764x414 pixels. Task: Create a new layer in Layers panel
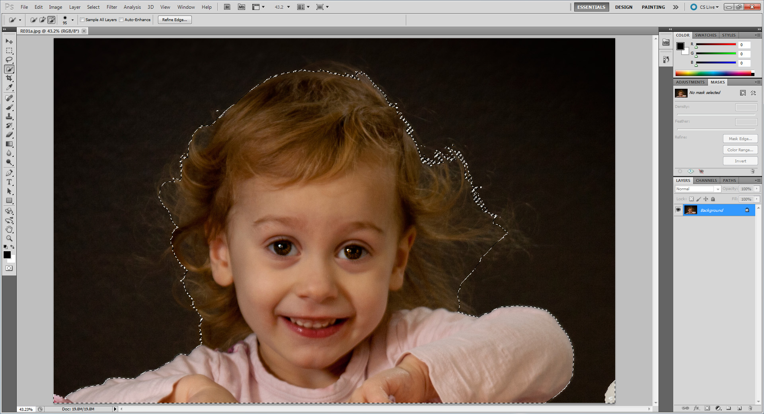739,408
